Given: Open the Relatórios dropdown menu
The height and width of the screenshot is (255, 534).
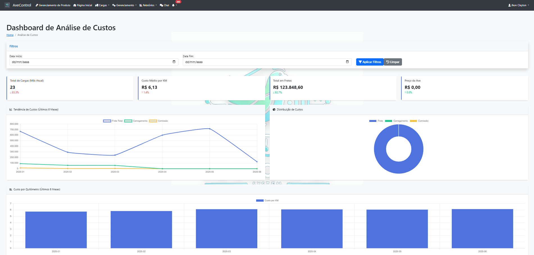Looking at the screenshot, I should pos(148,5).
